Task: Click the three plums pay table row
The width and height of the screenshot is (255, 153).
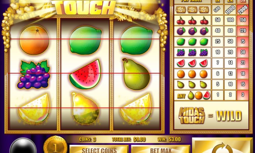Action: (211, 31)
